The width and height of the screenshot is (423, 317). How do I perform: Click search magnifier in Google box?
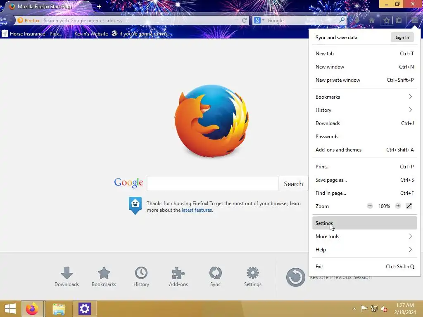tap(342, 20)
